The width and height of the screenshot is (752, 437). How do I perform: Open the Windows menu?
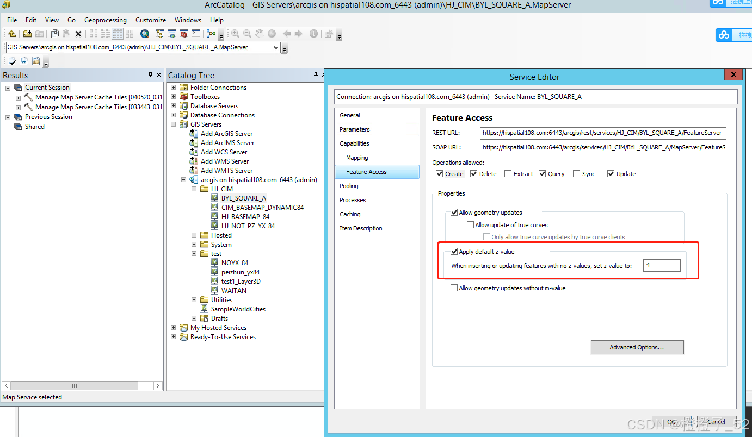coord(188,20)
